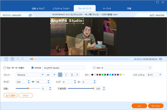
Task: Click the watermark text input field
Action: tap(64, 68)
